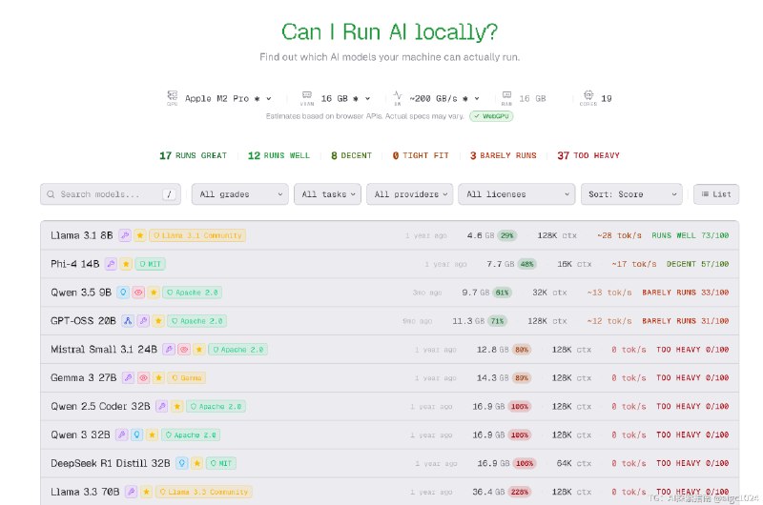Click the Llama 3.3 Community license badge
763x505 pixels.
pos(203,492)
